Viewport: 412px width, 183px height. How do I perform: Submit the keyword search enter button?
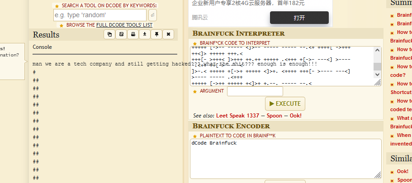(x=153, y=15)
